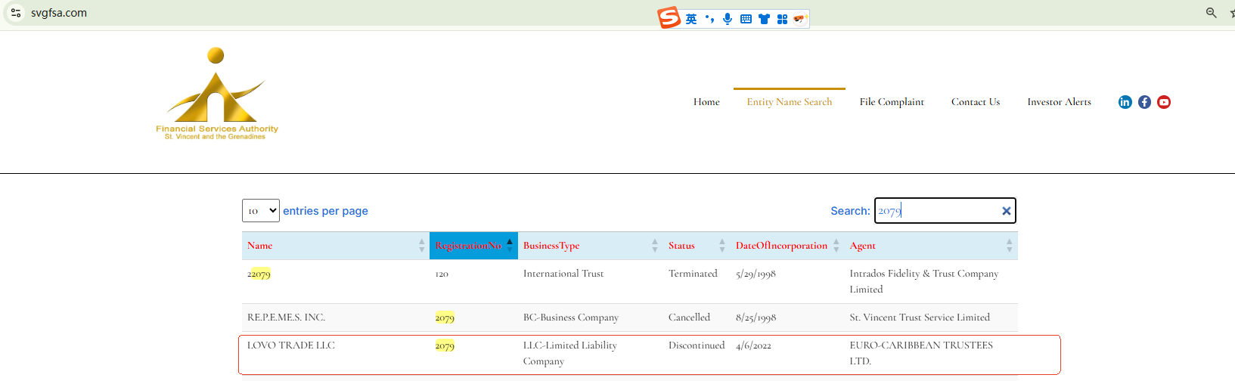Go to the Home menu item
1235x381 pixels.
coord(706,102)
